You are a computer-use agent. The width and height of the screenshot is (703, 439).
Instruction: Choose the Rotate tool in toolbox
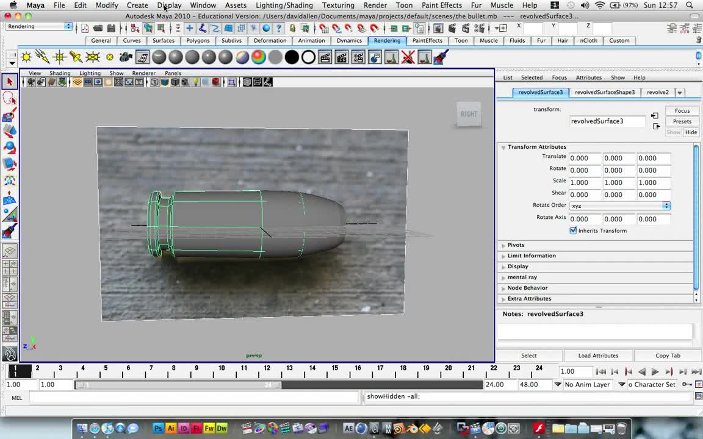[9, 148]
